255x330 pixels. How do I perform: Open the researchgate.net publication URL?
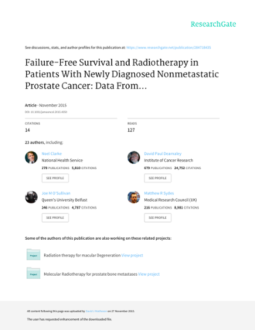coord(169,47)
